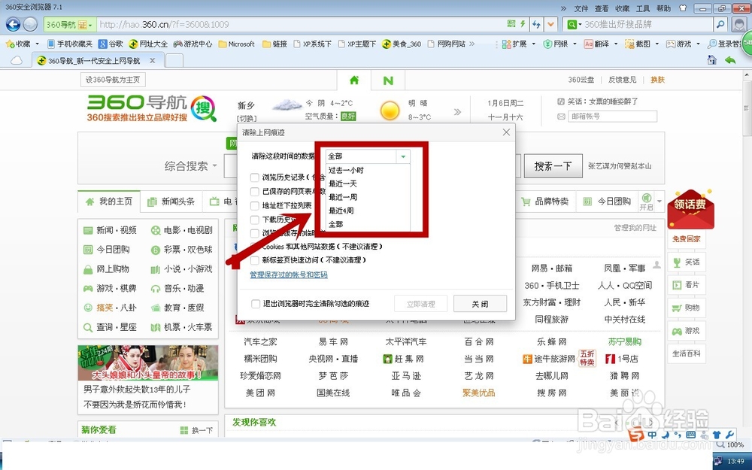Open the 查看 menu
752x470 pixels.
point(602,8)
